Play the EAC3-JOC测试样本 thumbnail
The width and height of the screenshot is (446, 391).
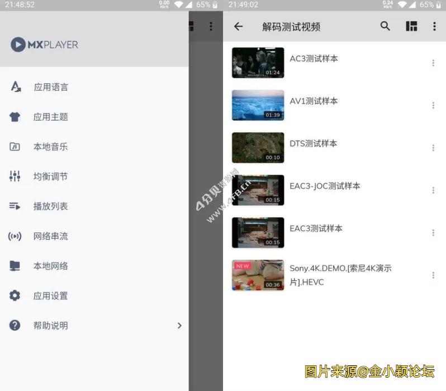point(258,190)
